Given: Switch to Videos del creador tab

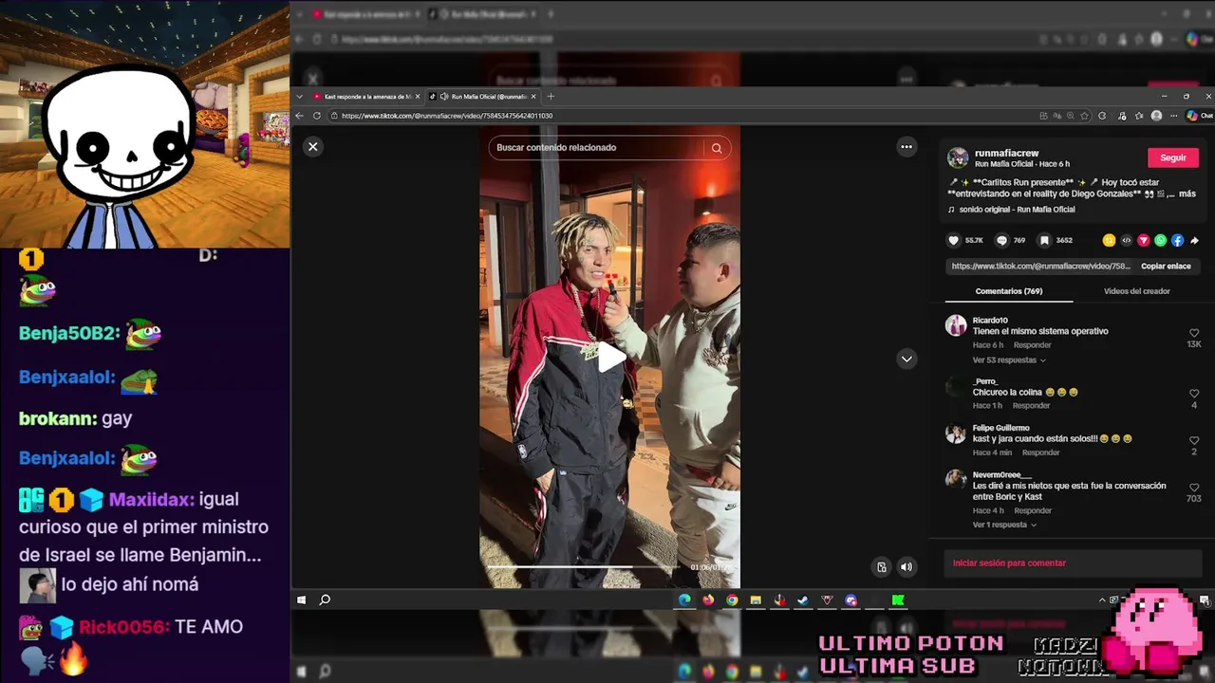Looking at the screenshot, I should [1137, 291].
